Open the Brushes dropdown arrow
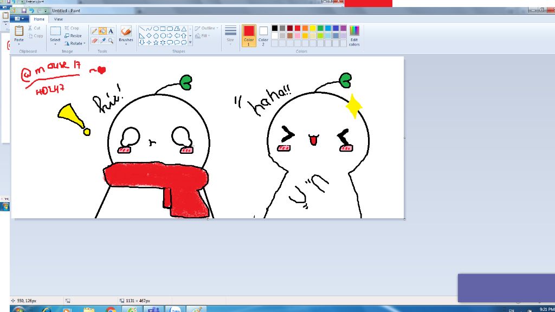 pos(126,44)
